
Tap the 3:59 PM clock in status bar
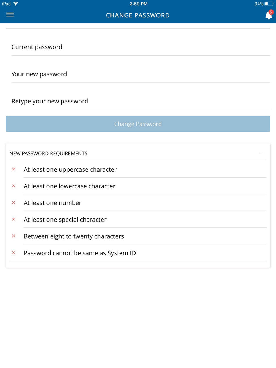139,4
